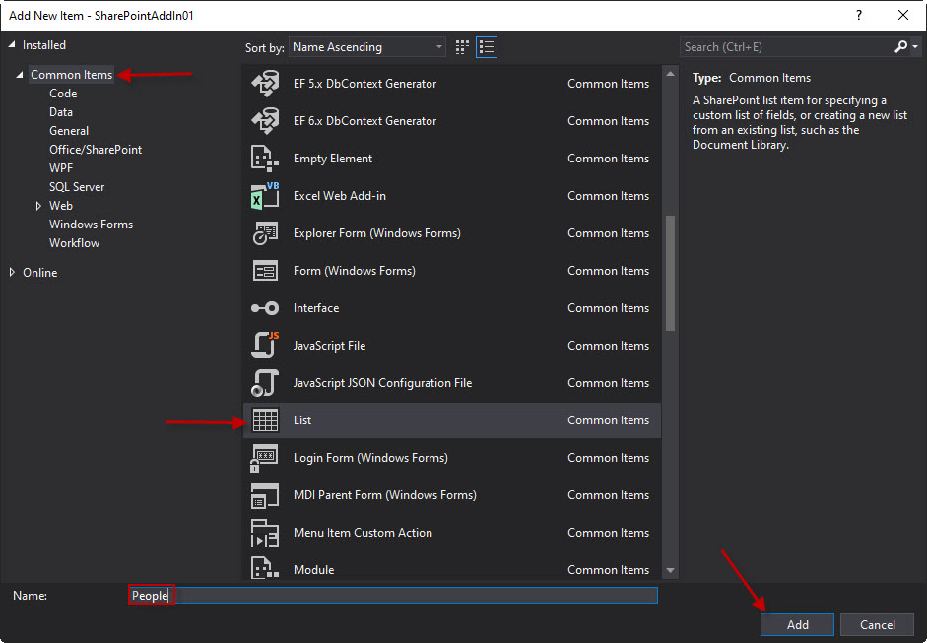
Task: Switch to medium icons view
Action: pyautogui.click(x=462, y=47)
